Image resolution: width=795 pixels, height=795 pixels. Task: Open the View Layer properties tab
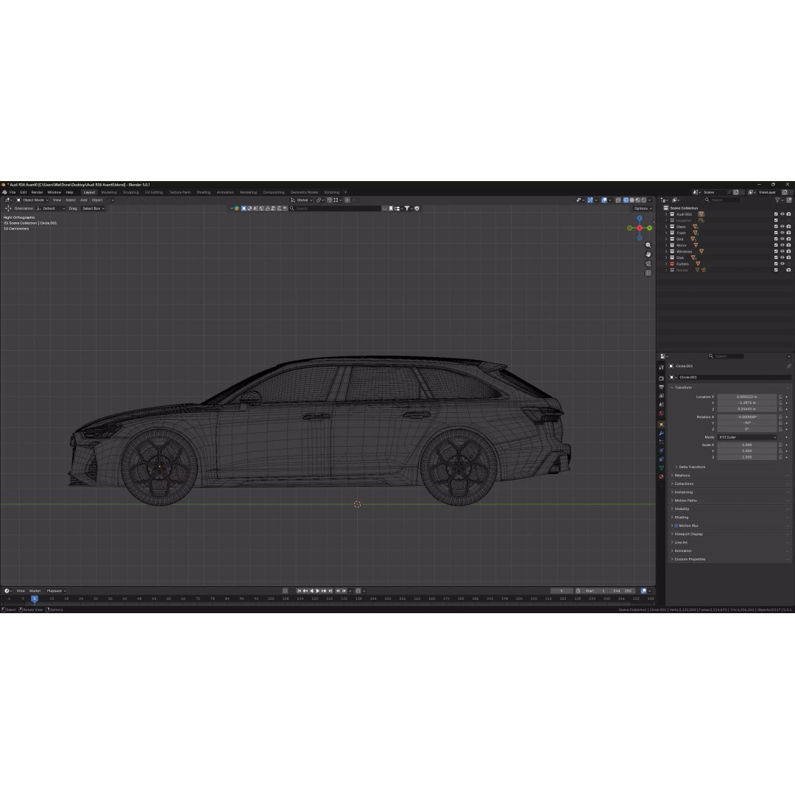point(661,396)
